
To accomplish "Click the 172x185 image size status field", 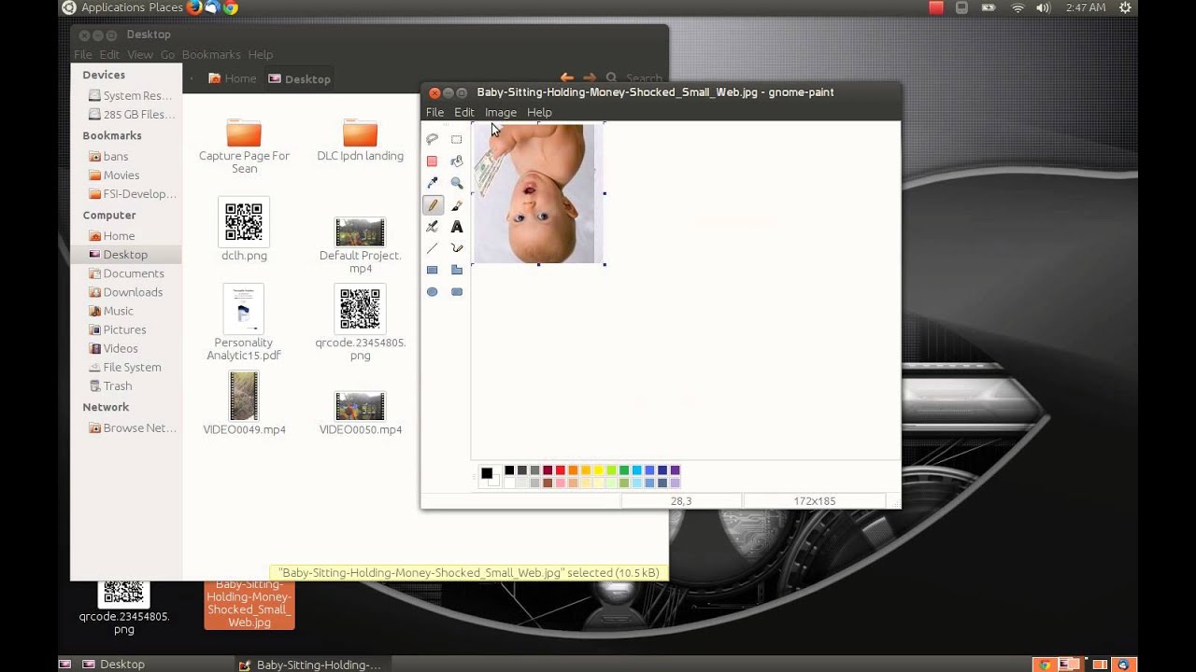I will click(x=814, y=501).
